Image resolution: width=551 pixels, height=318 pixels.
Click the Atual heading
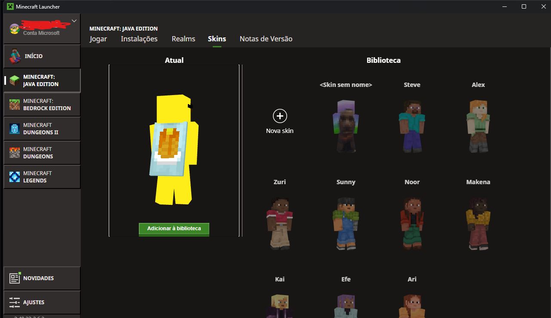pos(174,60)
